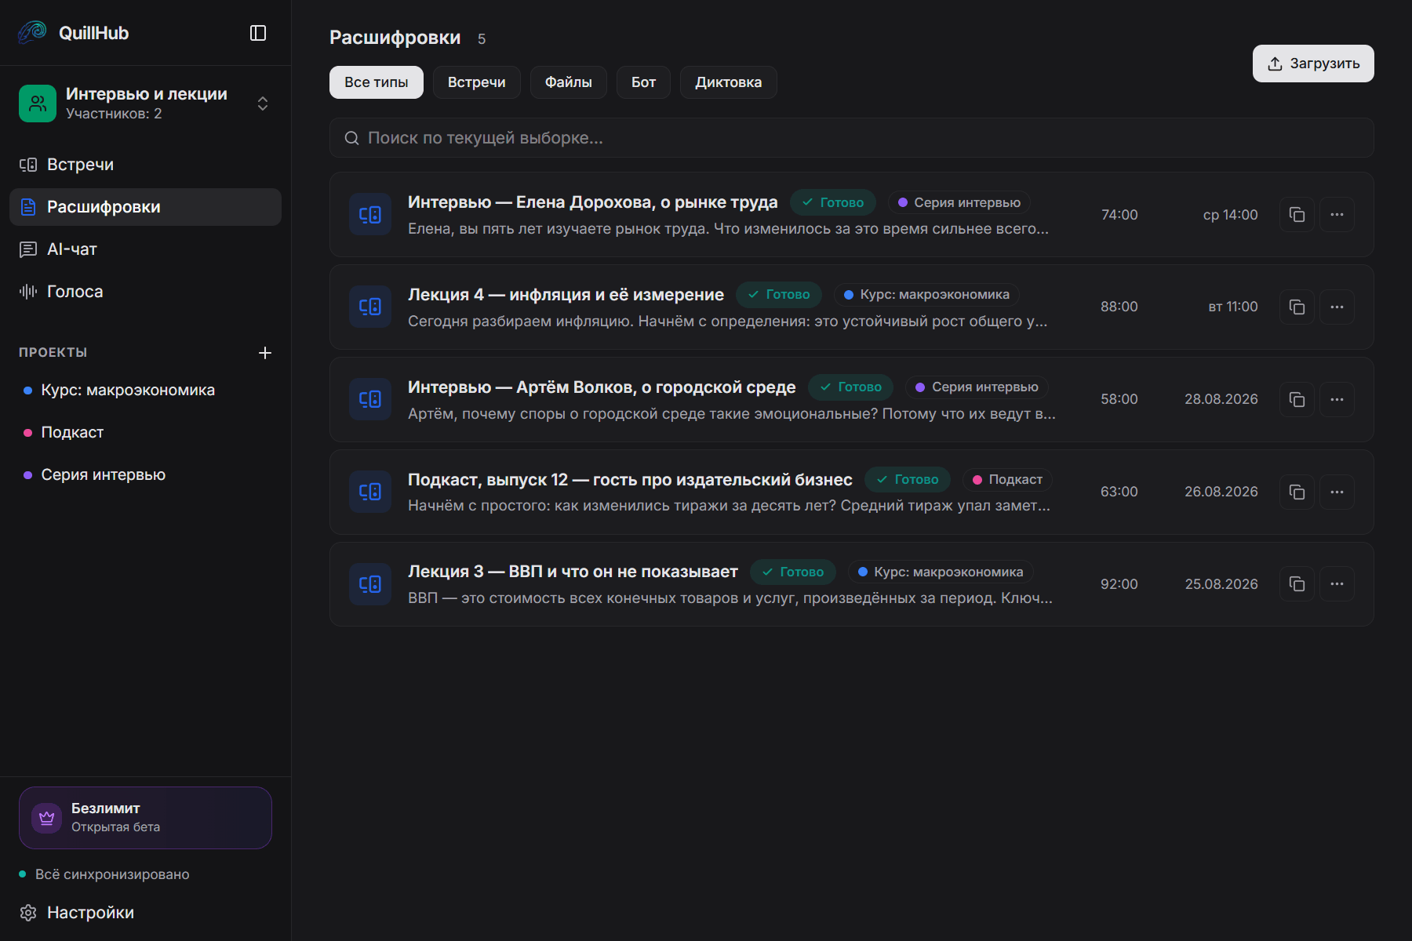Viewport: 1412px width, 941px height.
Task: Click Курс: макроэкономика tag on Лекция 3 row
Action: click(941, 572)
